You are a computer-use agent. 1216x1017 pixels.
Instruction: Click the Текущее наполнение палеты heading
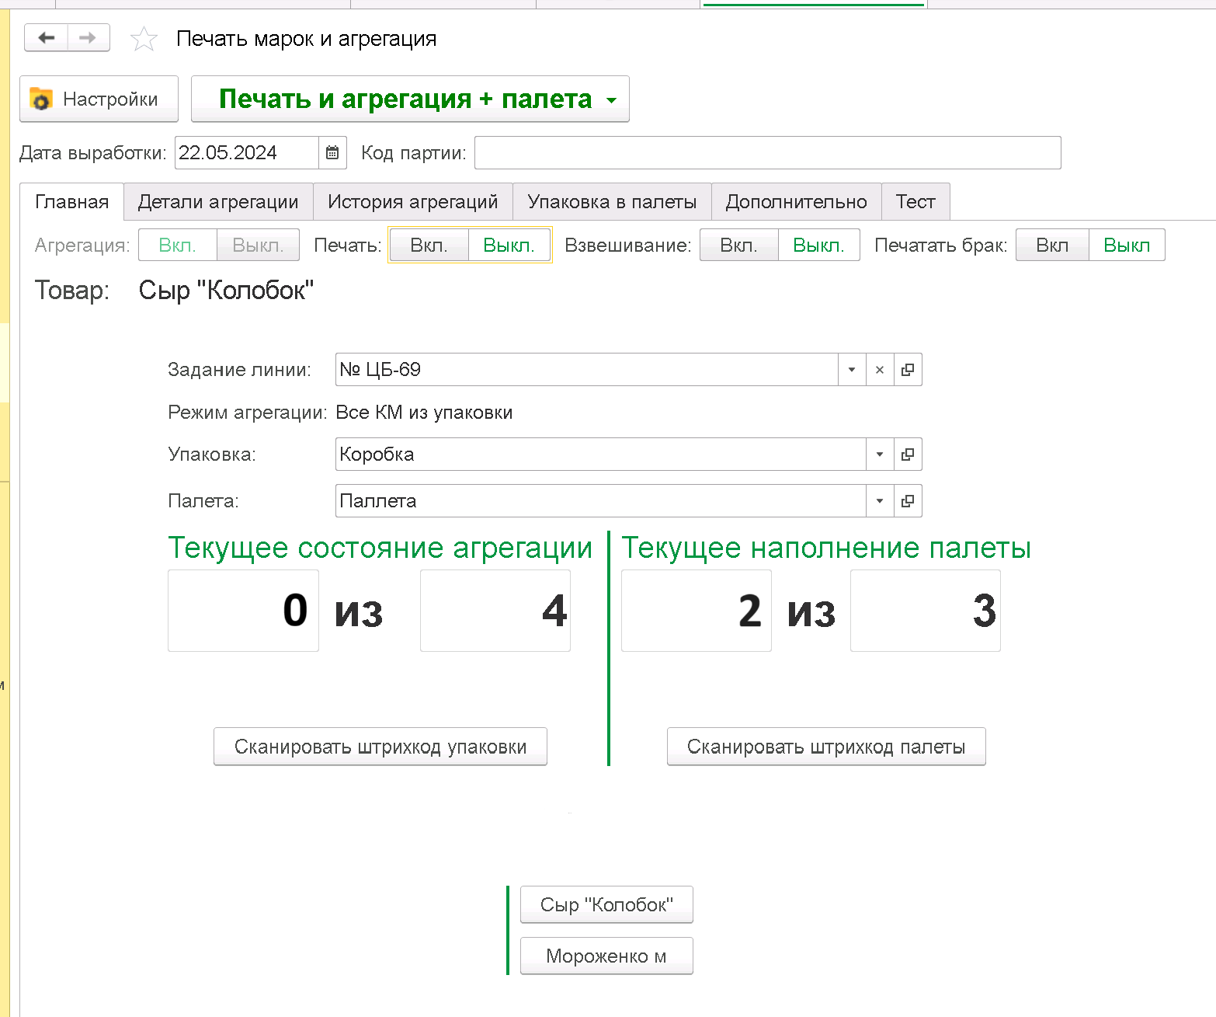[826, 549]
